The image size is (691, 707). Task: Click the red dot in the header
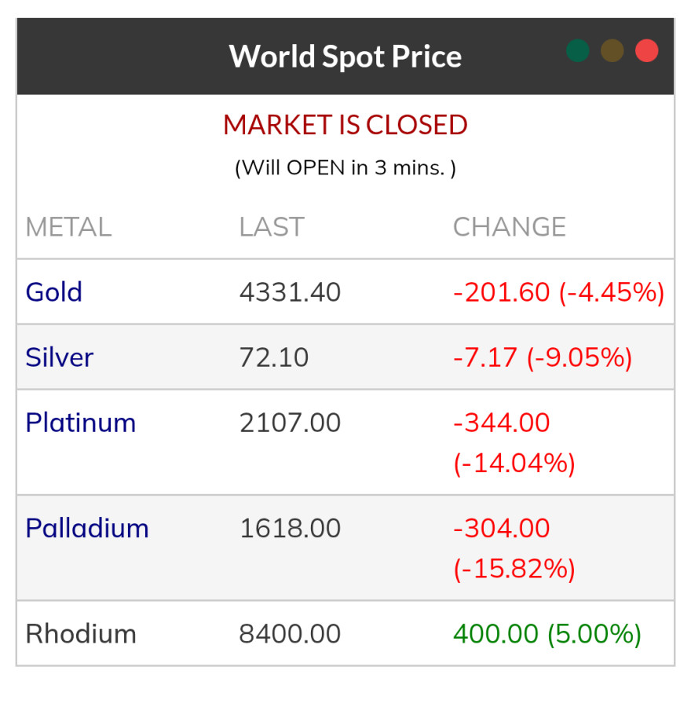647,51
